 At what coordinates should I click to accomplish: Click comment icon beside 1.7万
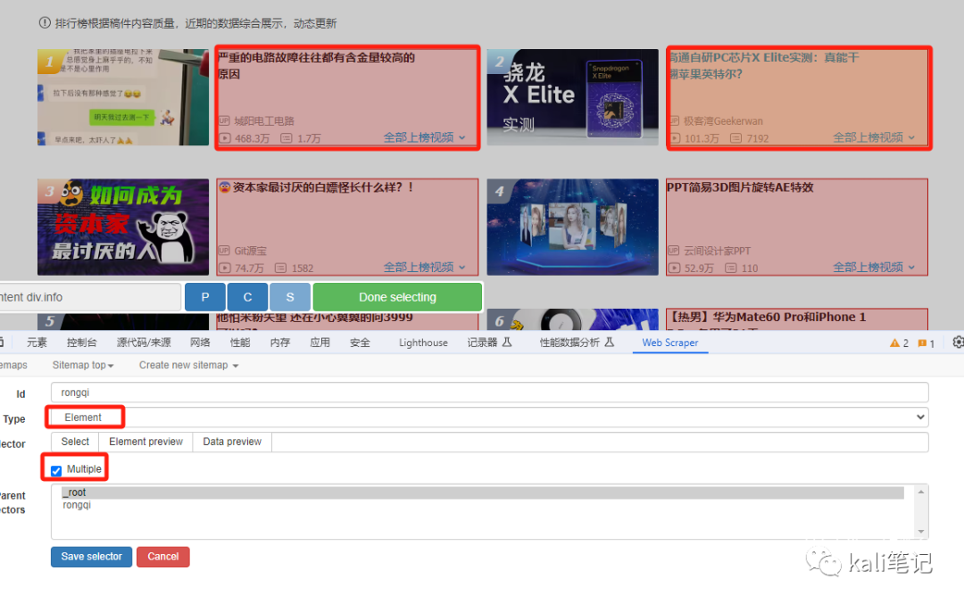287,138
